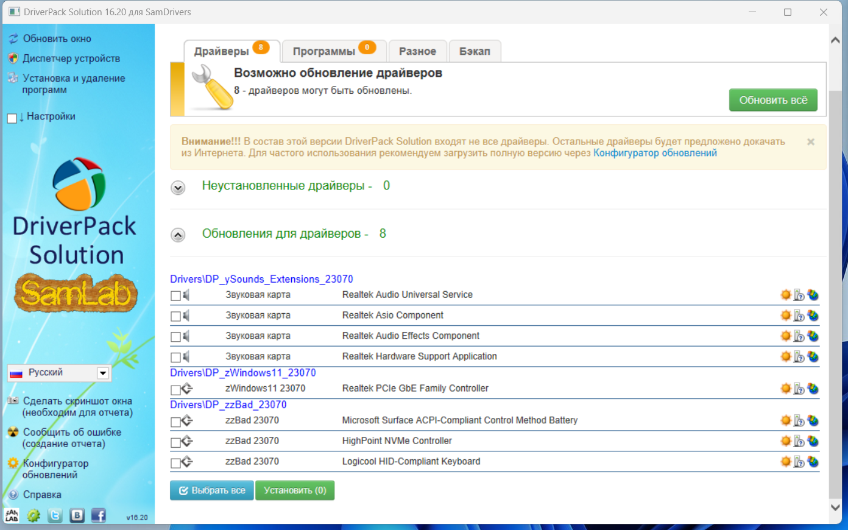Screen dimensions: 848x530
Task: Open the Конфигуратор обновлений link in warning
Action: click(x=655, y=153)
